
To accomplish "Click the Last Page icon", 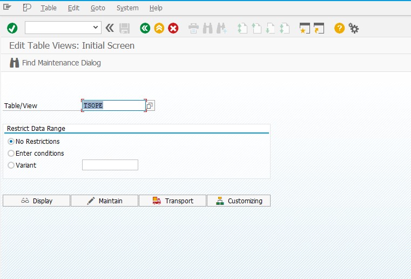I will tap(285, 28).
